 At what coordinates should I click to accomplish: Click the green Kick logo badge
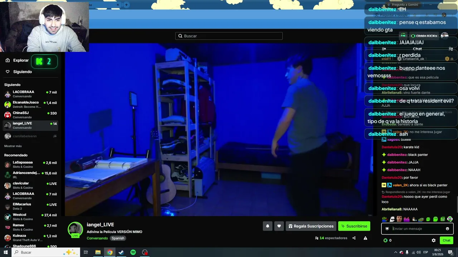coord(44,61)
